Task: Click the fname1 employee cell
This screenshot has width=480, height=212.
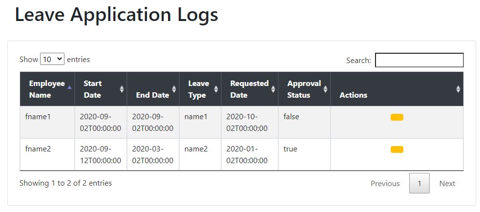Action: [x=38, y=117]
